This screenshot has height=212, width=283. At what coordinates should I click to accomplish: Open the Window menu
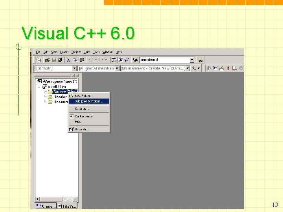tap(108, 52)
